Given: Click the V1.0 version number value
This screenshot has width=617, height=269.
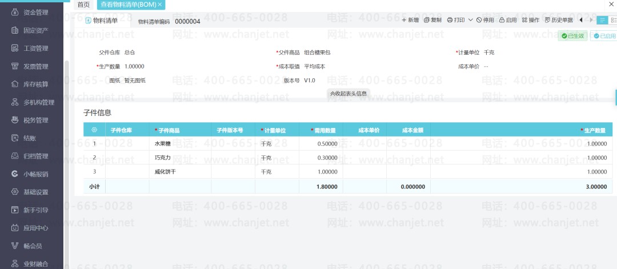Looking at the screenshot, I should pos(309,81).
